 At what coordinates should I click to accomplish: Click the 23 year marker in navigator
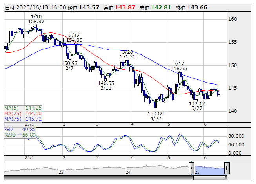coord(61,172)
